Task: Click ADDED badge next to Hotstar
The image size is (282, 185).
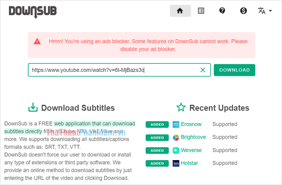Action: (x=157, y=163)
